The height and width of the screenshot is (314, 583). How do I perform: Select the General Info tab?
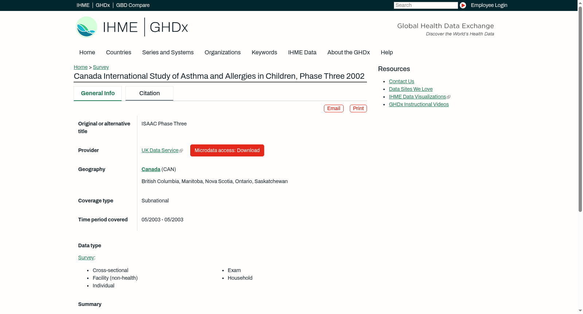click(98, 93)
